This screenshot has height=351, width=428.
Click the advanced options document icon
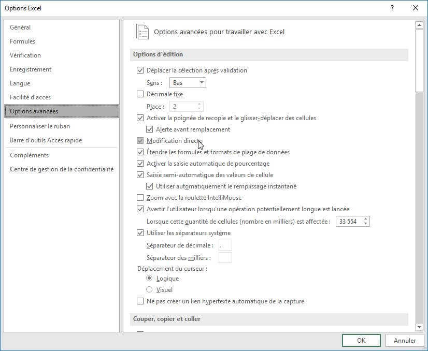pos(142,32)
